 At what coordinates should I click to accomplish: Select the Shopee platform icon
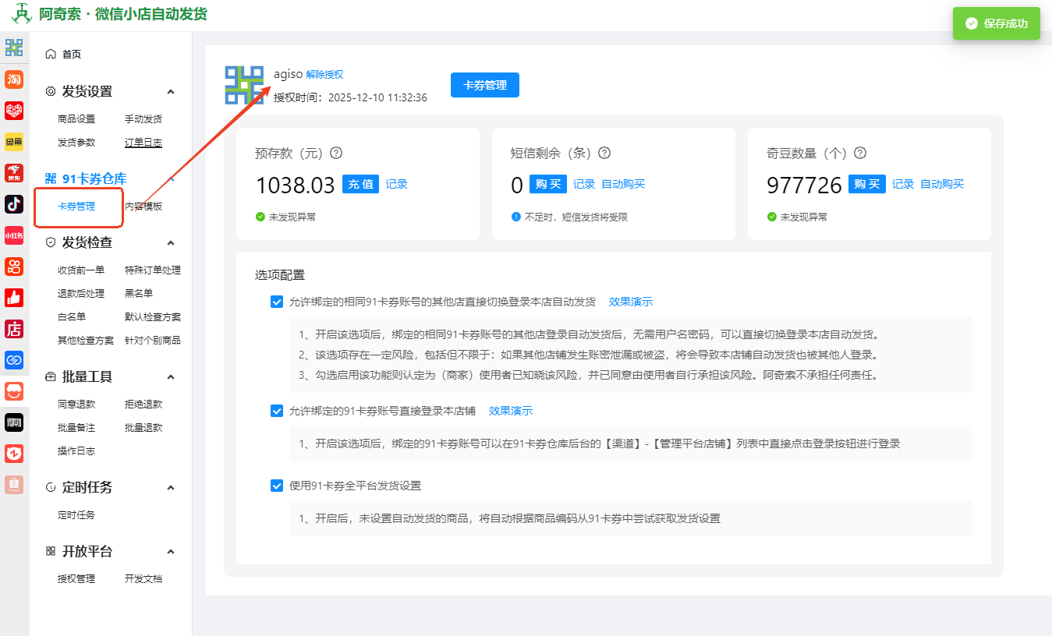click(x=14, y=485)
